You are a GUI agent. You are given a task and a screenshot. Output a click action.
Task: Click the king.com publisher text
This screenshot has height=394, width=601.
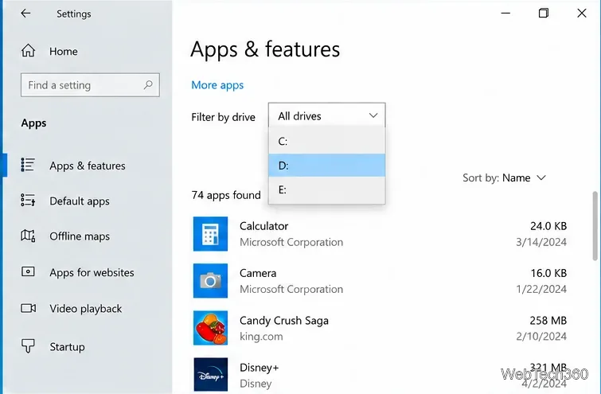(x=261, y=337)
